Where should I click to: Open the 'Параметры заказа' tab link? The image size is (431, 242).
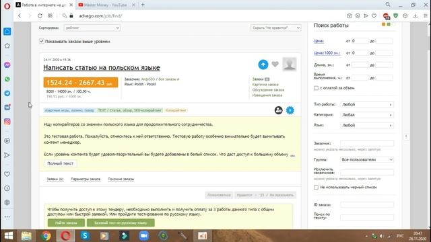(86, 179)
